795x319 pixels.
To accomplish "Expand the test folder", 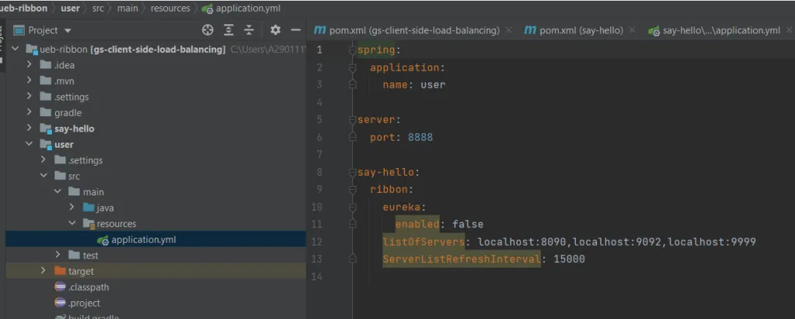I will coord(58,255).
